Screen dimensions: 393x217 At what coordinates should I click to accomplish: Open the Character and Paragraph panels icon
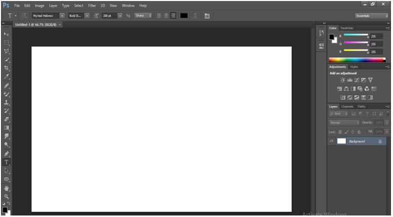(x=207, y=16)
